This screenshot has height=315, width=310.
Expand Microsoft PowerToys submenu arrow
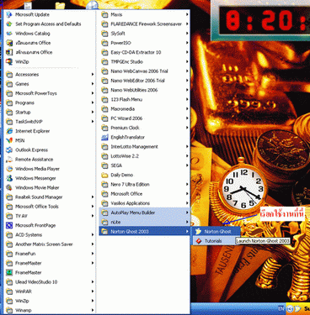point(93,93)
